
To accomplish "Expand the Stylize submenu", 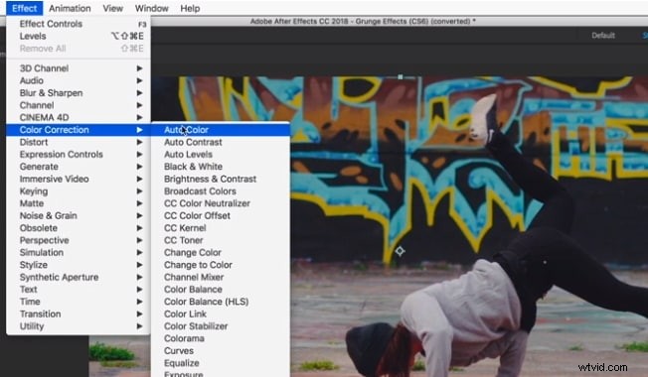I will pyautogui.click(x=79, y=265).
